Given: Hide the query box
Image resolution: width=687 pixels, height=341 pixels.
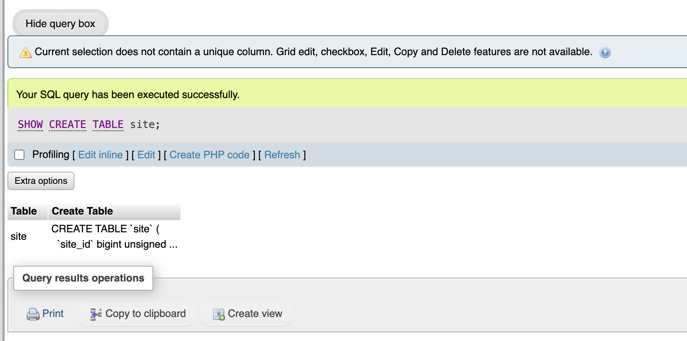Looking at the screenshot, I should [x=60, y=24].
